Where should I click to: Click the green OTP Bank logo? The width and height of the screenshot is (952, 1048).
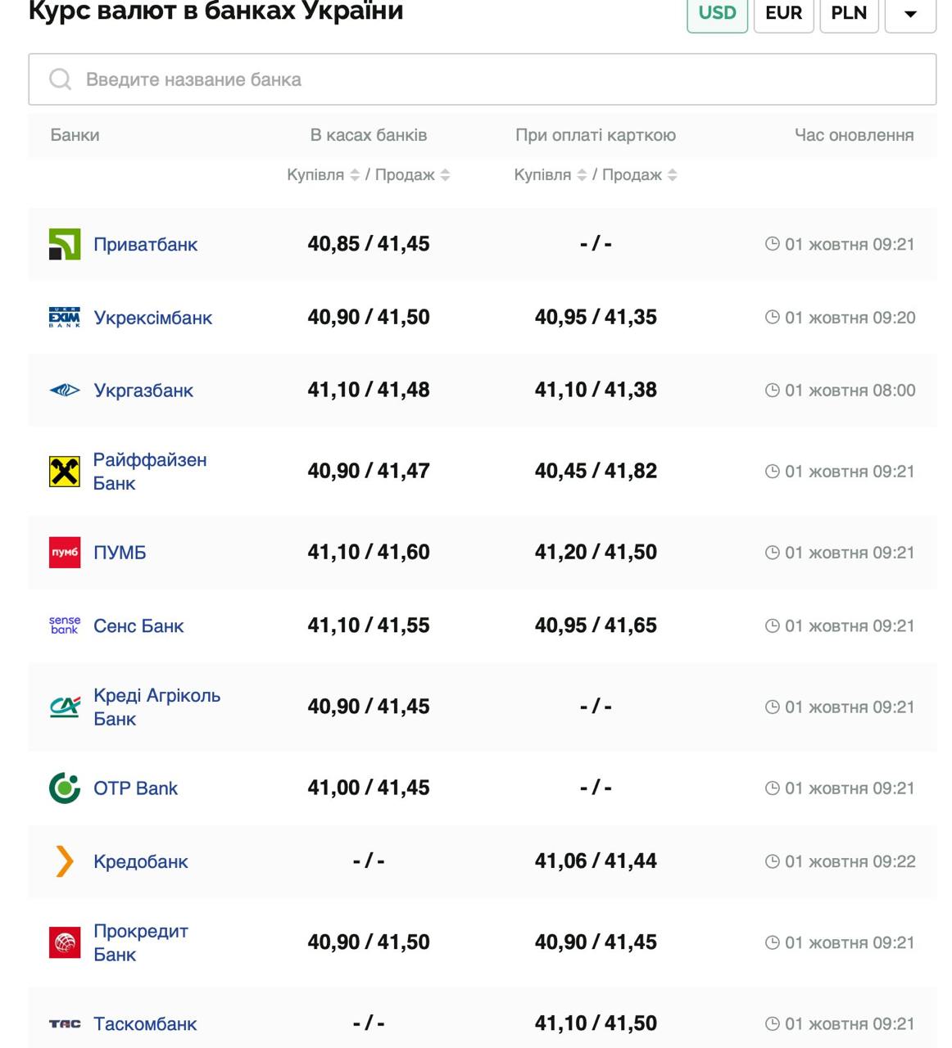65,788
